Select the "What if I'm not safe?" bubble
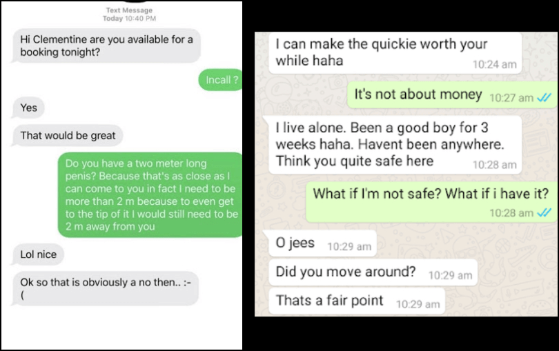The height and width of the screenshot is (351, 559). point(431,202)
